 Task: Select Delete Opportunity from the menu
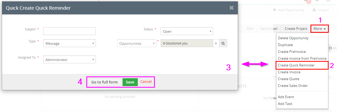pyautogui.click(x=293, y=38)
